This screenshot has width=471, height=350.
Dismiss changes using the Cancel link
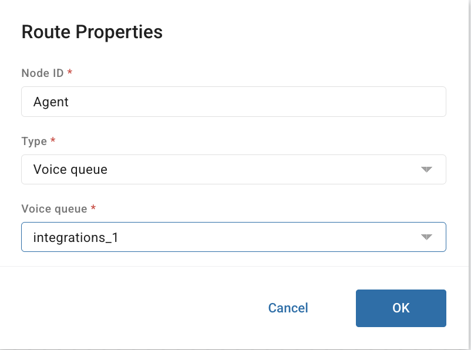[288, 308]
